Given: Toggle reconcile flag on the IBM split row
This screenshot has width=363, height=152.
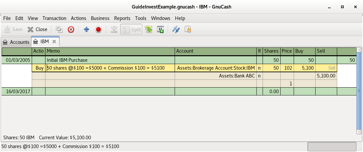Looking at the screenshot, I should click(259, 68).
